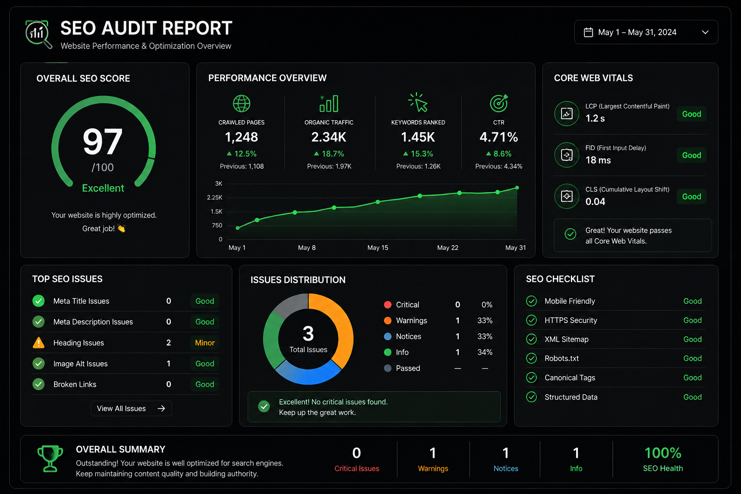Click the trophy icon in Overall Summary

click(x=50, y=458)
